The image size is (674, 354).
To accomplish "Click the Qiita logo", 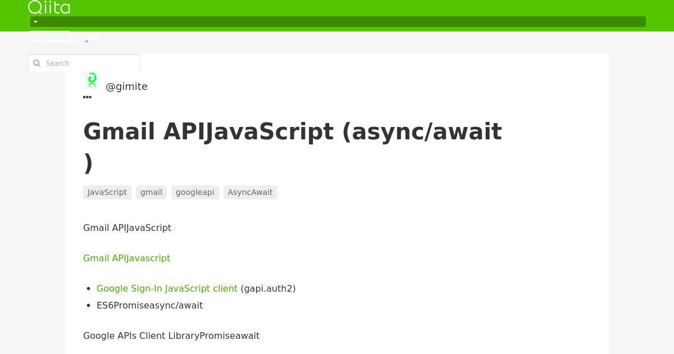I will click(49, 7).
